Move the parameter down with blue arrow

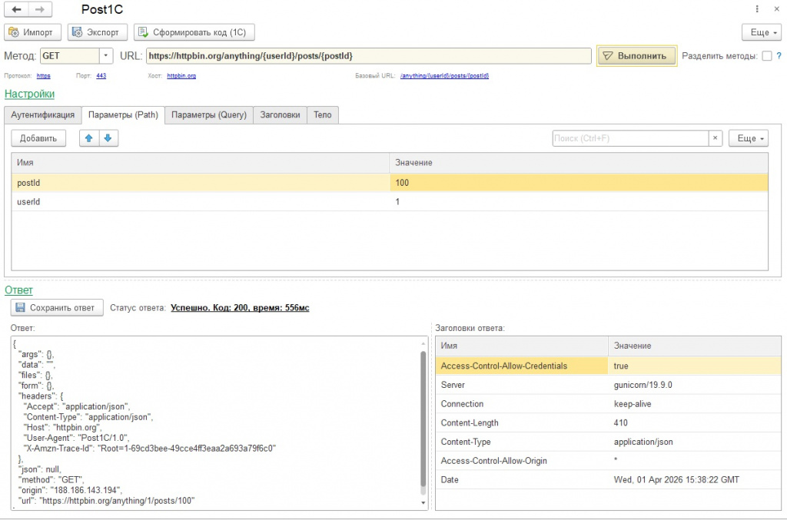click(108, 138)
